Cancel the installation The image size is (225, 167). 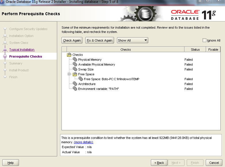214,163
